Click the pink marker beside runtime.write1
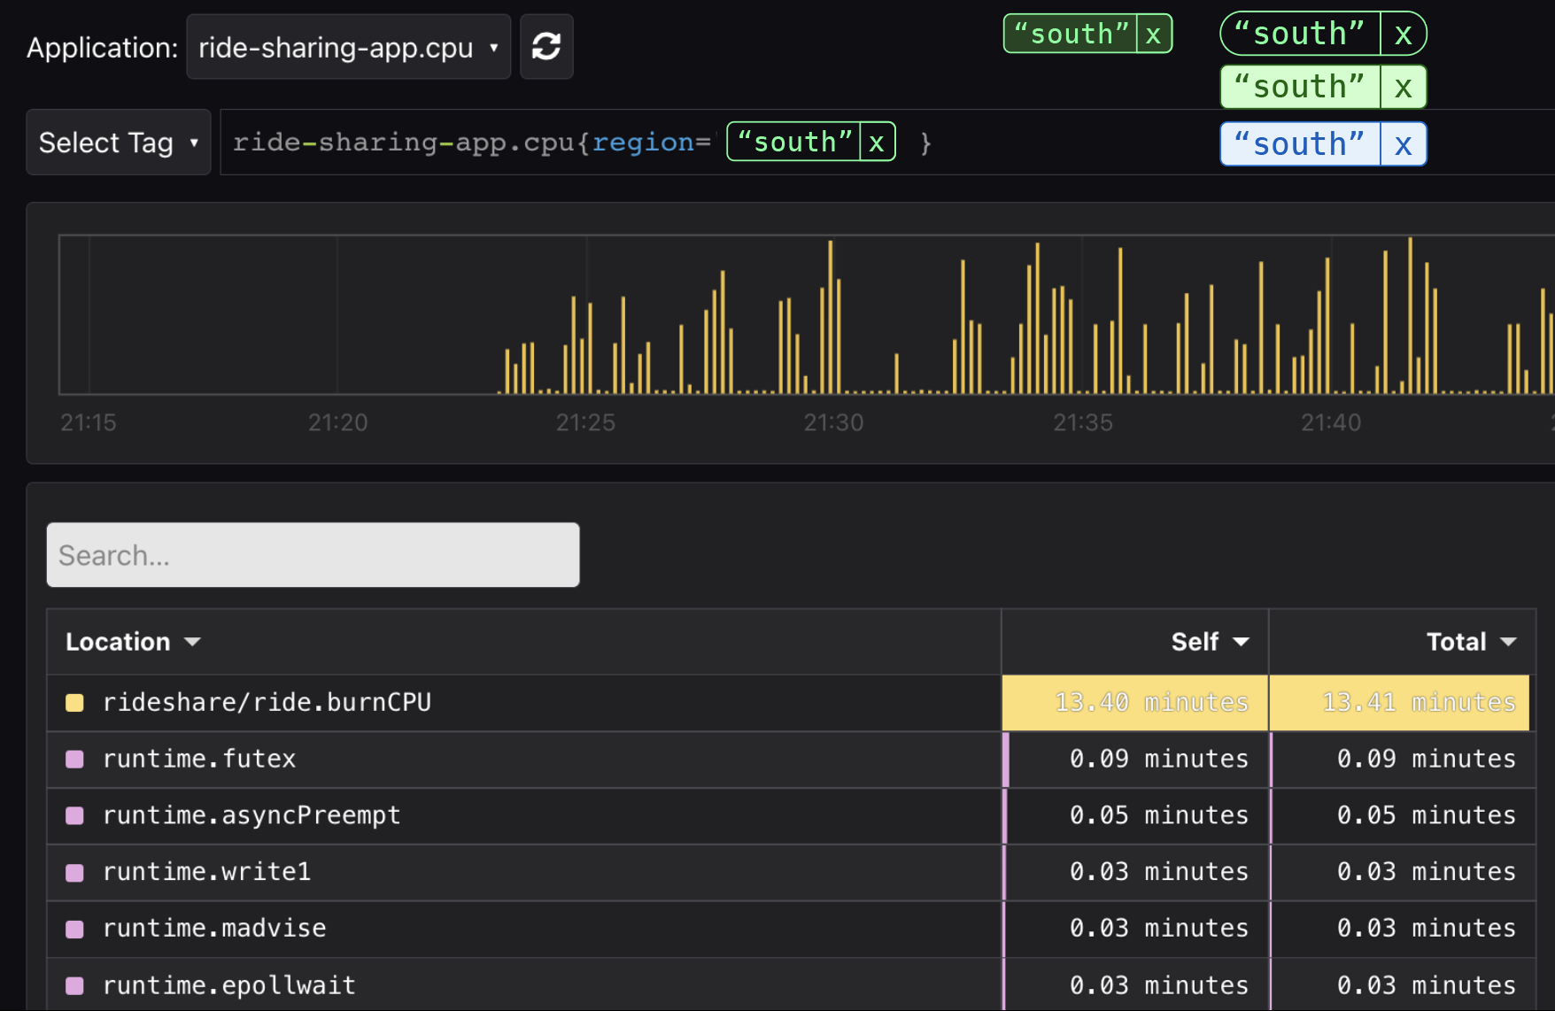 [x=74, y=871]
